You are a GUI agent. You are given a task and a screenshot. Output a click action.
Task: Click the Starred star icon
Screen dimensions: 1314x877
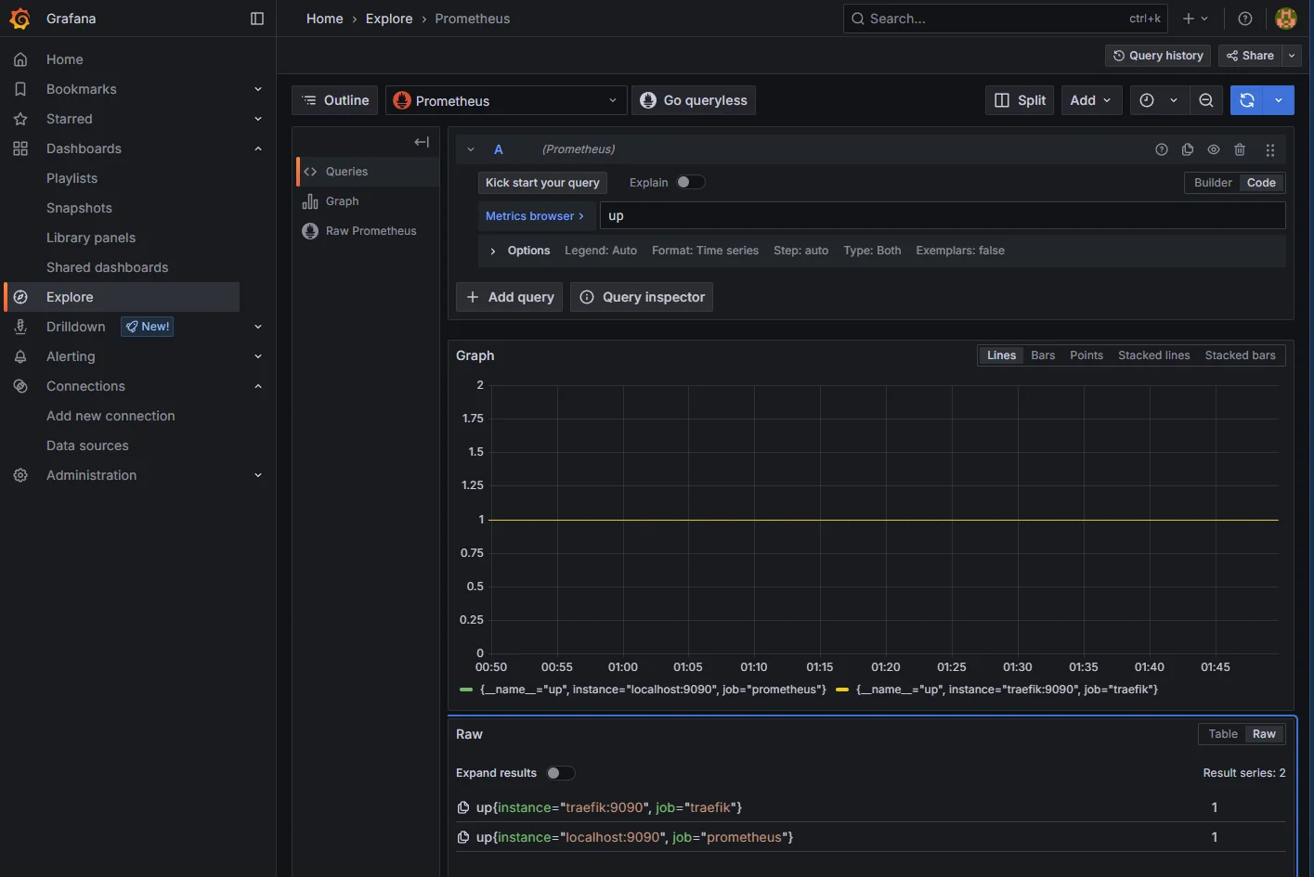(20, 119)
